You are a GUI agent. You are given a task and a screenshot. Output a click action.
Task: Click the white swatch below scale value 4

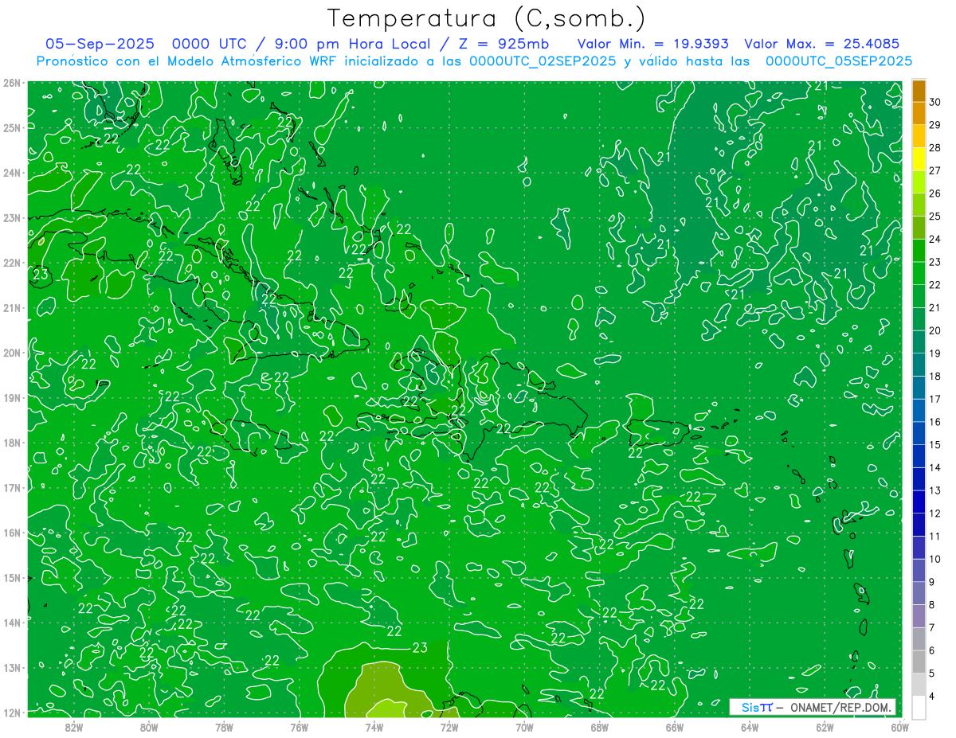[919, 708]
